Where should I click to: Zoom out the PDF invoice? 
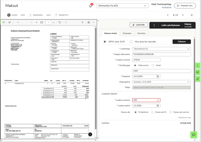tap(32, 22)
